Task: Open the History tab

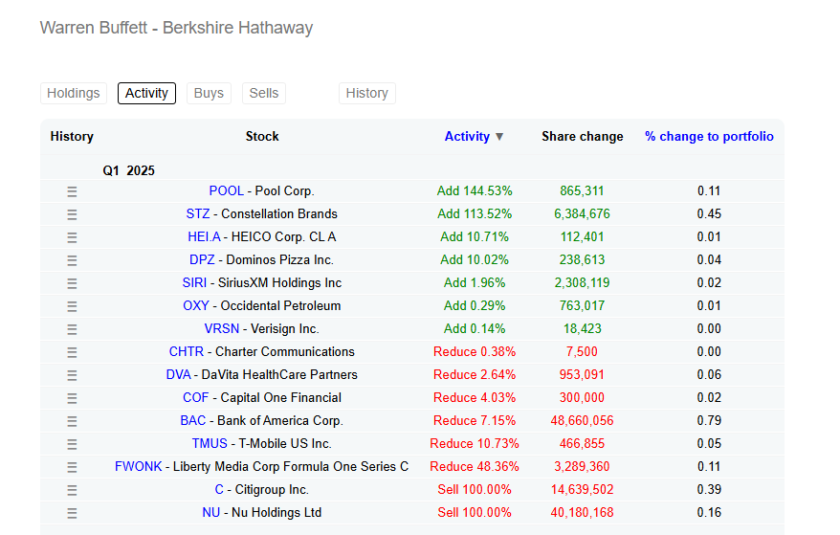Action: pos(367,93)
